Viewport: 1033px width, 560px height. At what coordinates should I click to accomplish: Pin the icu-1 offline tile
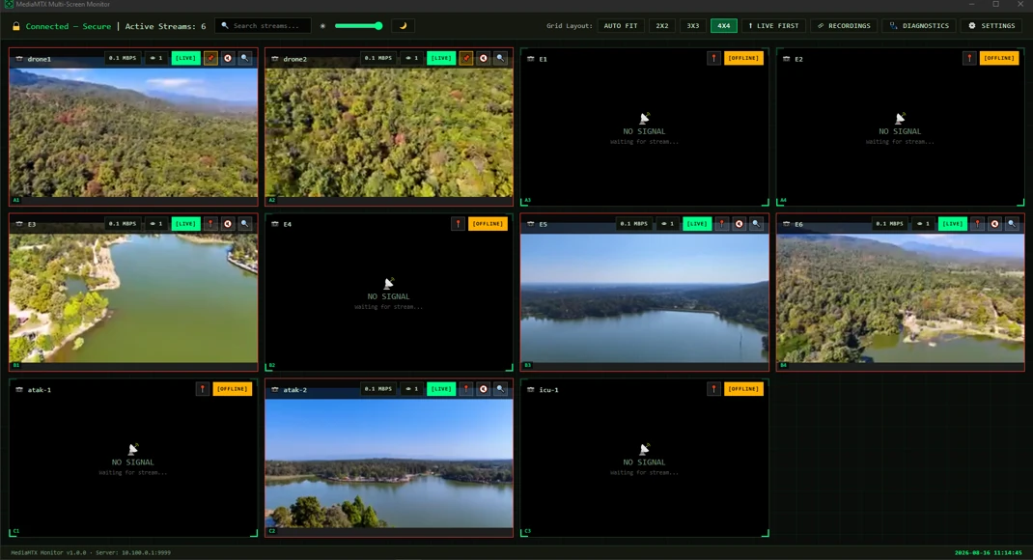point(714,389)
